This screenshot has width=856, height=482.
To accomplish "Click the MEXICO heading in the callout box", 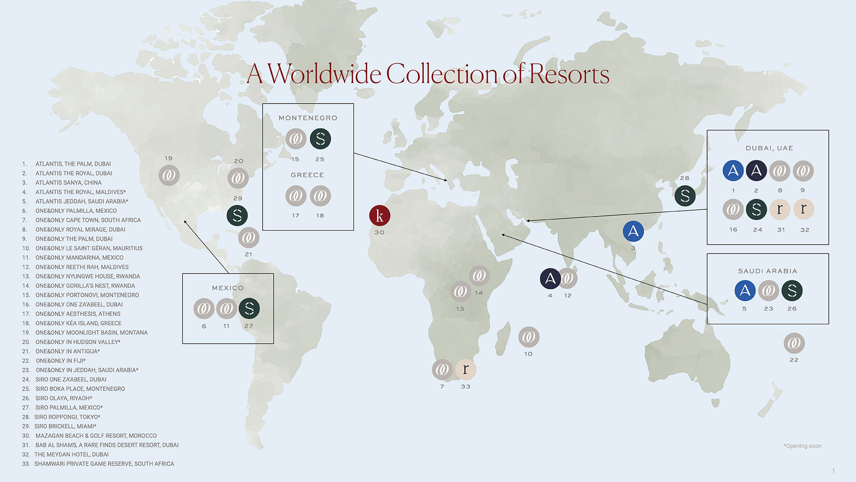I will point(228,288).
